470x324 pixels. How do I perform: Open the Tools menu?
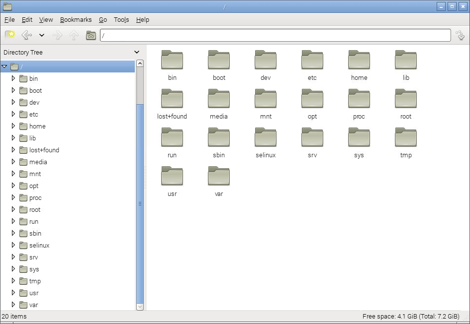coord(121,20)
